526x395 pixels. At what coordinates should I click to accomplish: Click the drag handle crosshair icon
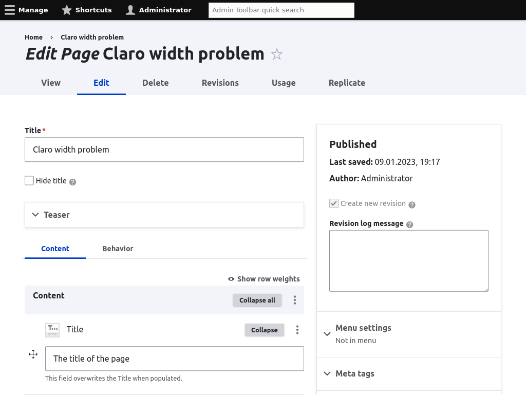coord(33,354)
